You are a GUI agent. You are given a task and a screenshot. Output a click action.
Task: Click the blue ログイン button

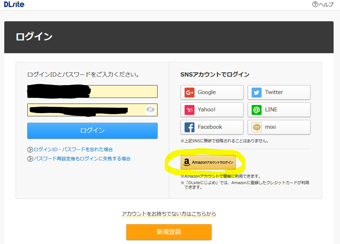pyautogui.click(x=92, y=131)
